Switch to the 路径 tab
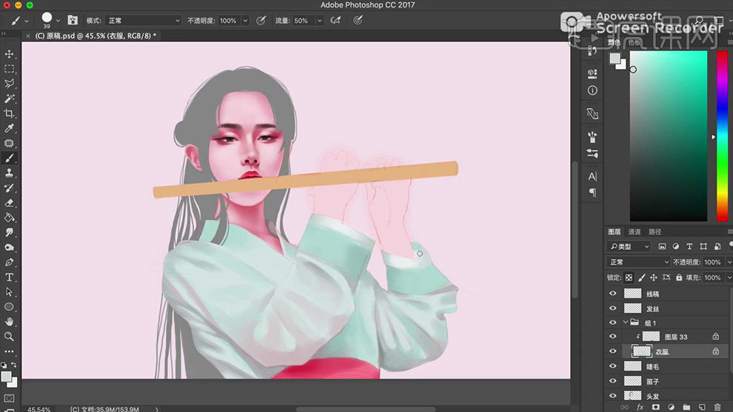Screen dimensions: 733x412 click(x=655, y=232)
